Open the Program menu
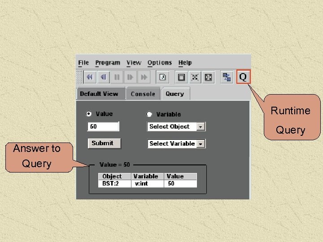Image resolution: width=323 pixels, height=242 pixels. point(108,63)
